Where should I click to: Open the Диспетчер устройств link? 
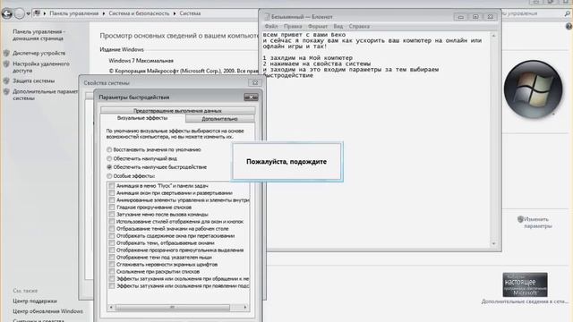point(39,53)
